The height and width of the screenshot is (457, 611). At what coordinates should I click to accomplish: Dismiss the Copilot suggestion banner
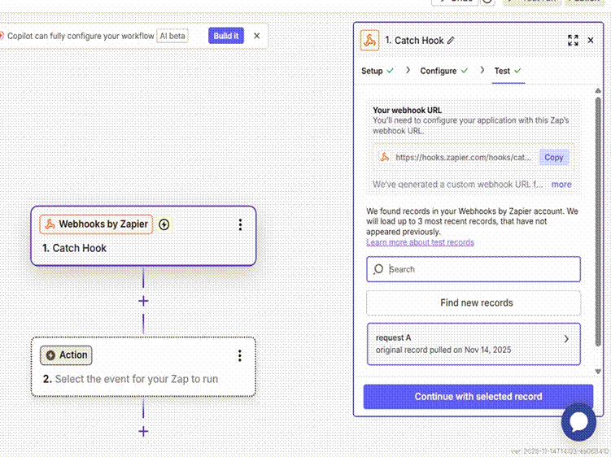pyautogui.click(x=256, y=36)
